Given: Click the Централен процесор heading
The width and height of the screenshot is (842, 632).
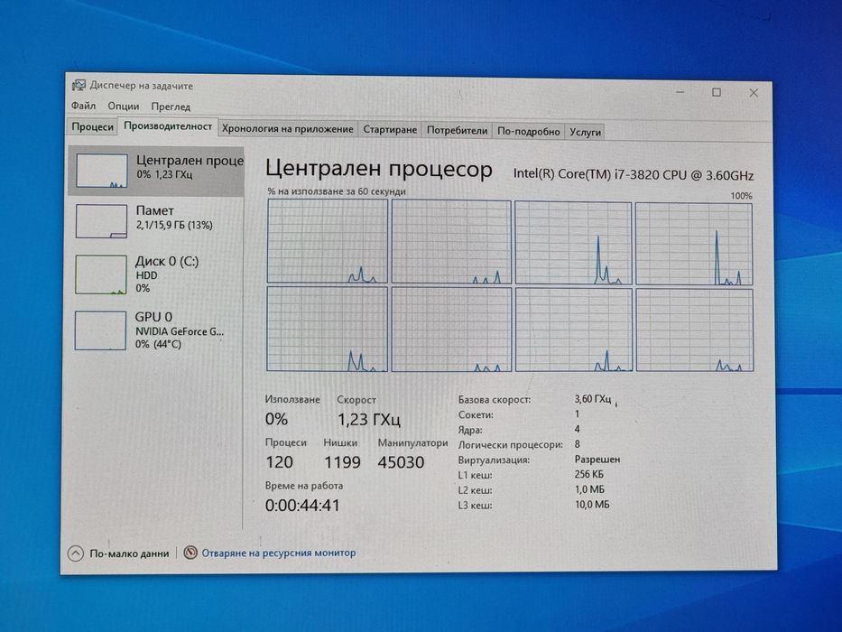Looking at the screenshot, I should (x=378, y=169).
